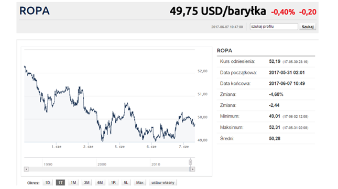Click the 'szukaj profilu' search field
The image size is (338, 189).
(274, 27)
